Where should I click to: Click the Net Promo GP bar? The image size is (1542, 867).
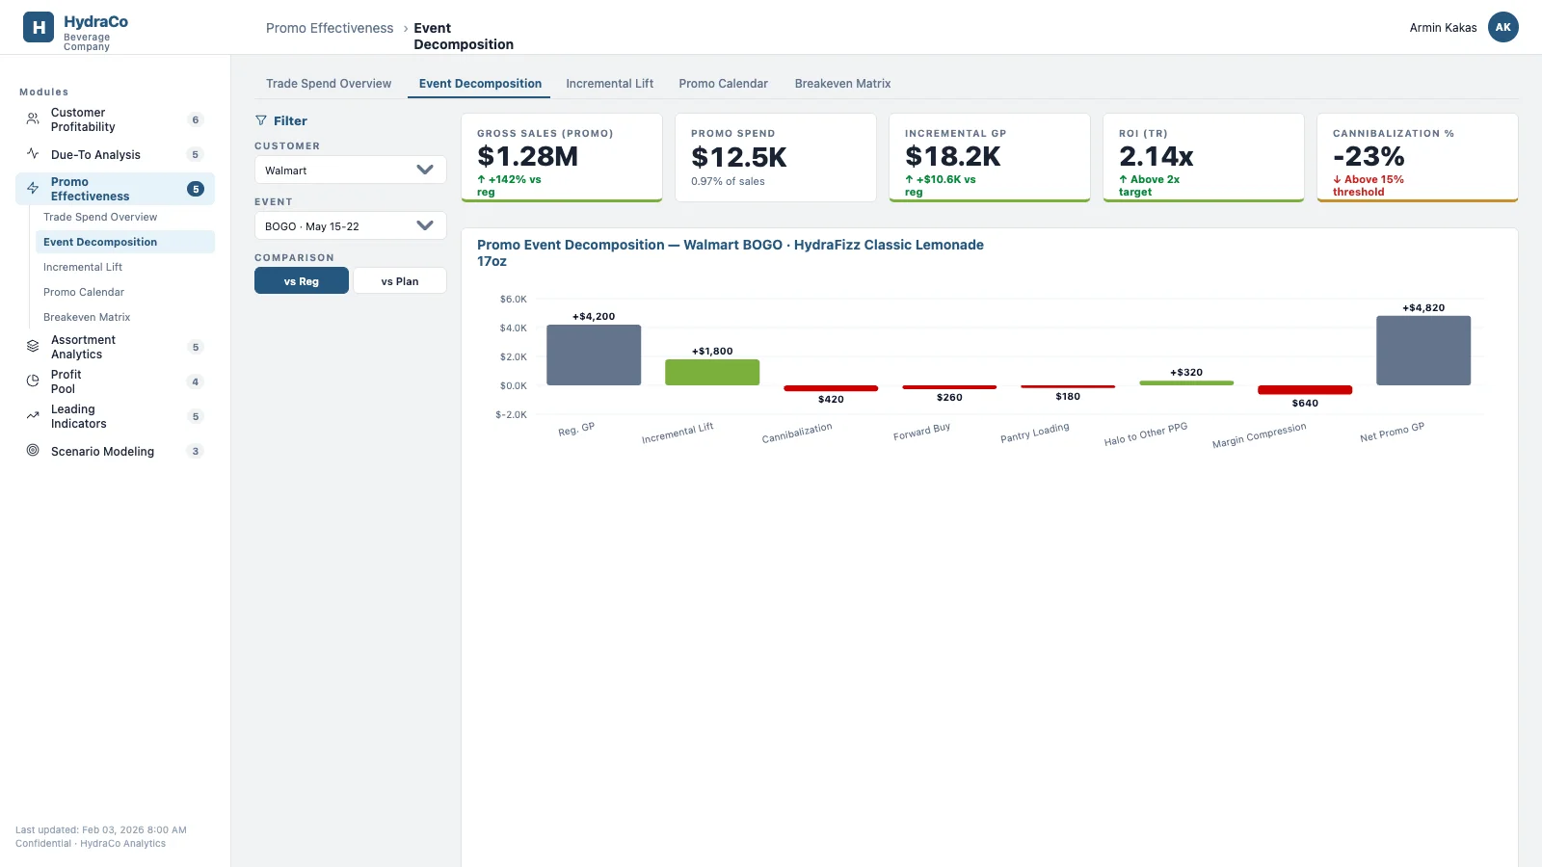click(1423, 351)
